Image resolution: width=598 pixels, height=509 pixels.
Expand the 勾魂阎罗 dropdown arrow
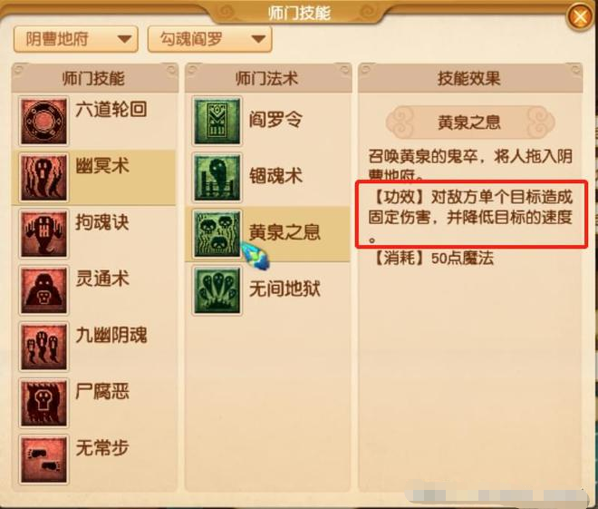click(x=258, y=39)
